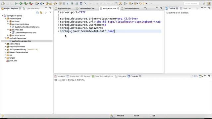Toggle Link with Editor in Project Explorer
This screenshot has height=119, width=212.
coord(41,13)
